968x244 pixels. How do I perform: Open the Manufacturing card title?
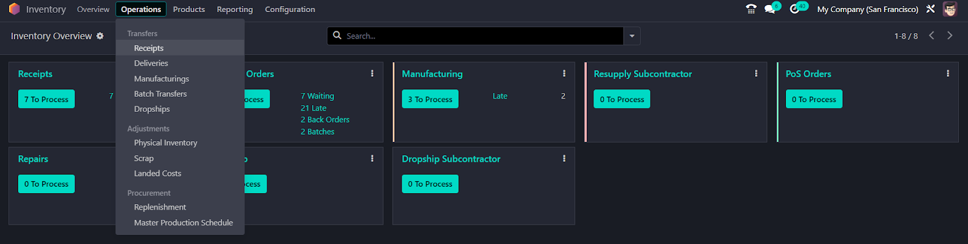click(432, 74)
